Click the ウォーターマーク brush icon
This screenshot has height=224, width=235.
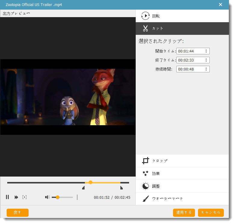tap(146, 199)
